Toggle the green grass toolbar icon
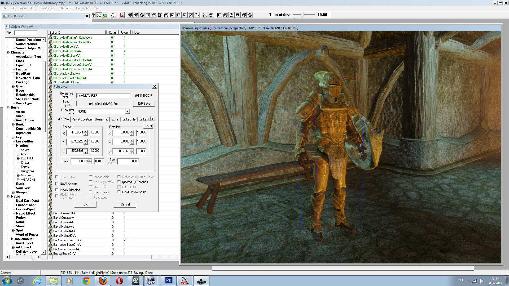The height and width of the screenshot is (286, 509). pos(105,15)
